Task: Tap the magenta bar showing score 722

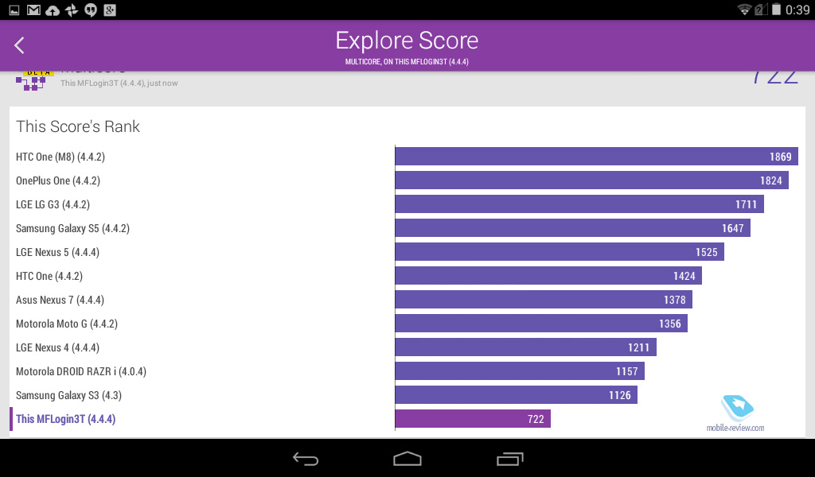Action: point(473,420)
